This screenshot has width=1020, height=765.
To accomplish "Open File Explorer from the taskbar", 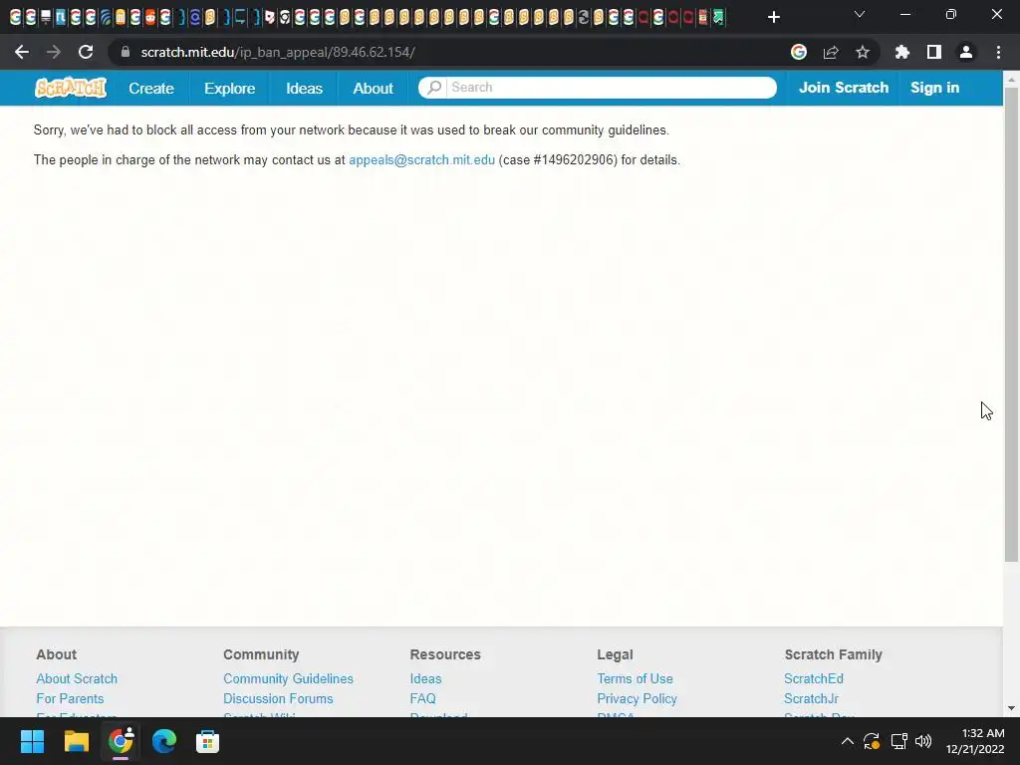I will (76, 741).
